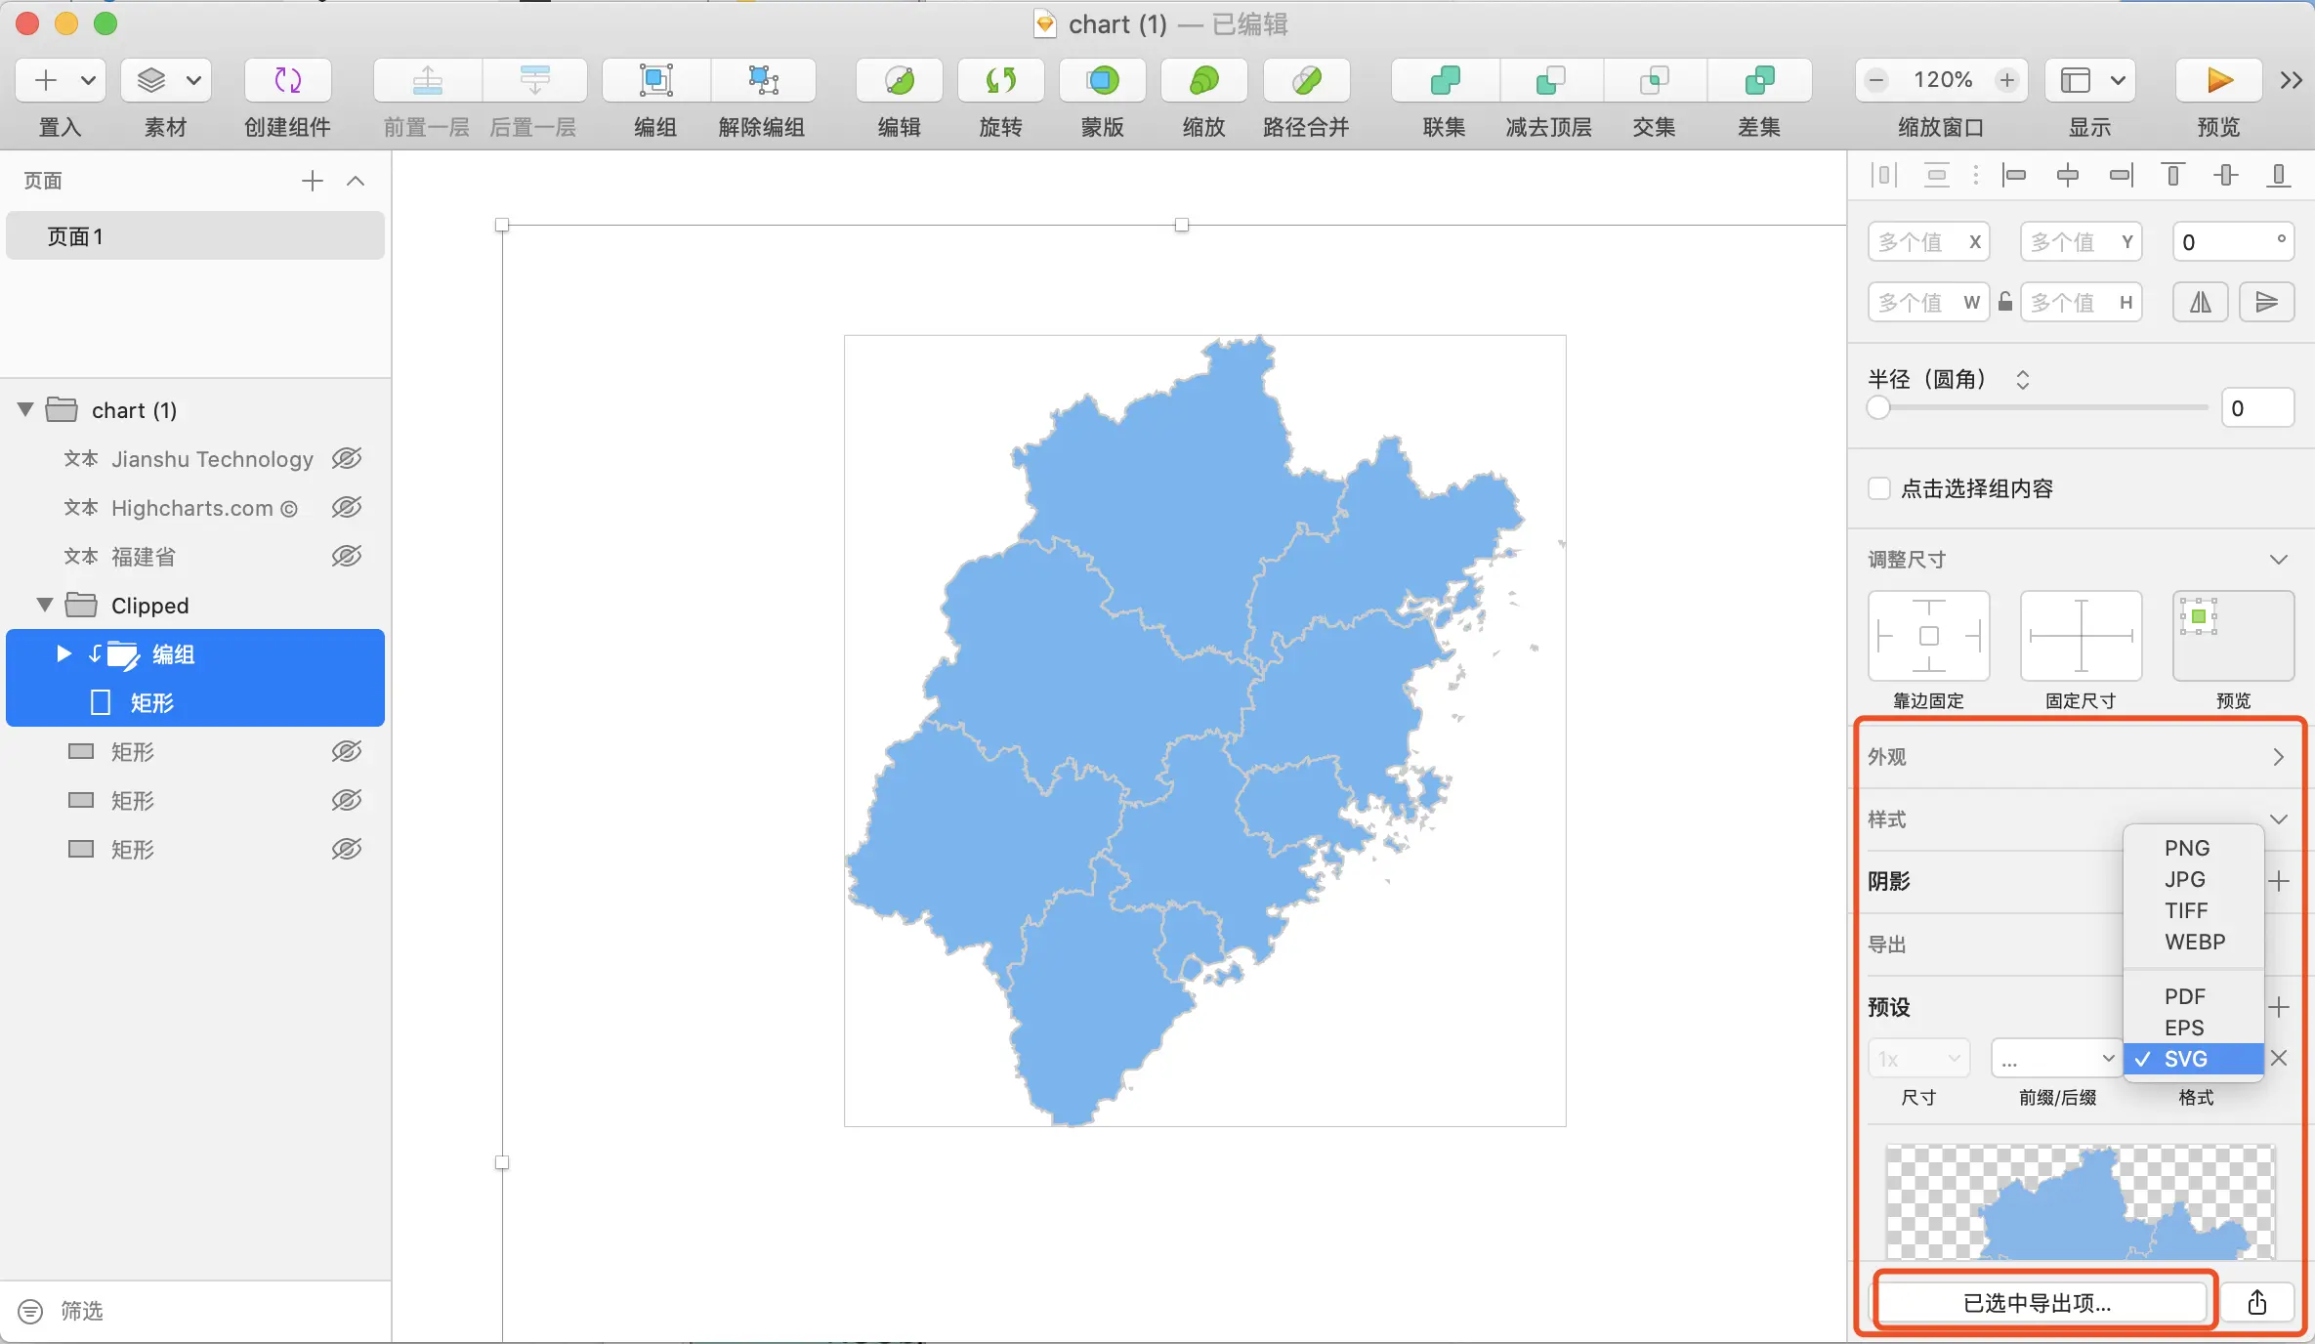The height and width of the screenshot is (1344, 2315).
Task: Click the Create Component (创建组件) icon
Action: point(287,80)
